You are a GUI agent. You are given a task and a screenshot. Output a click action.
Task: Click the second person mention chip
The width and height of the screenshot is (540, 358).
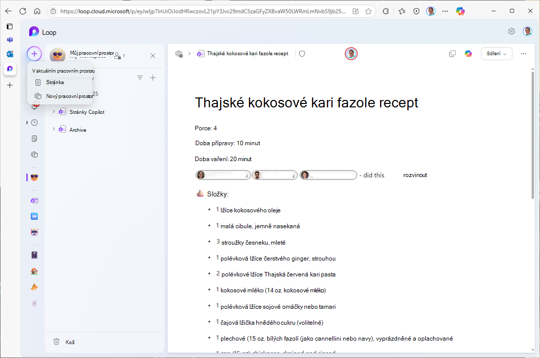(x=275, y=175)
